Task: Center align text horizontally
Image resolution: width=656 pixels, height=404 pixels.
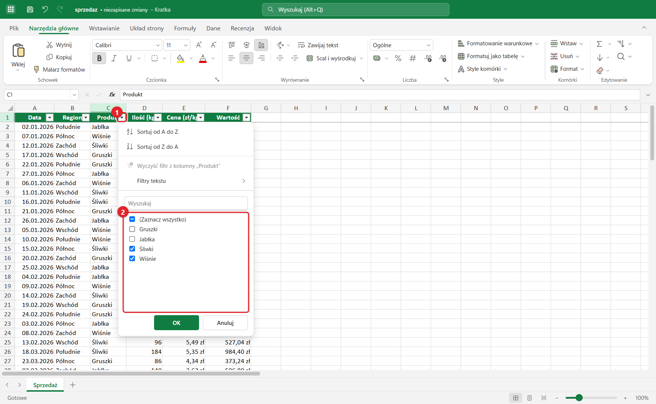Action: click(246, 58)
